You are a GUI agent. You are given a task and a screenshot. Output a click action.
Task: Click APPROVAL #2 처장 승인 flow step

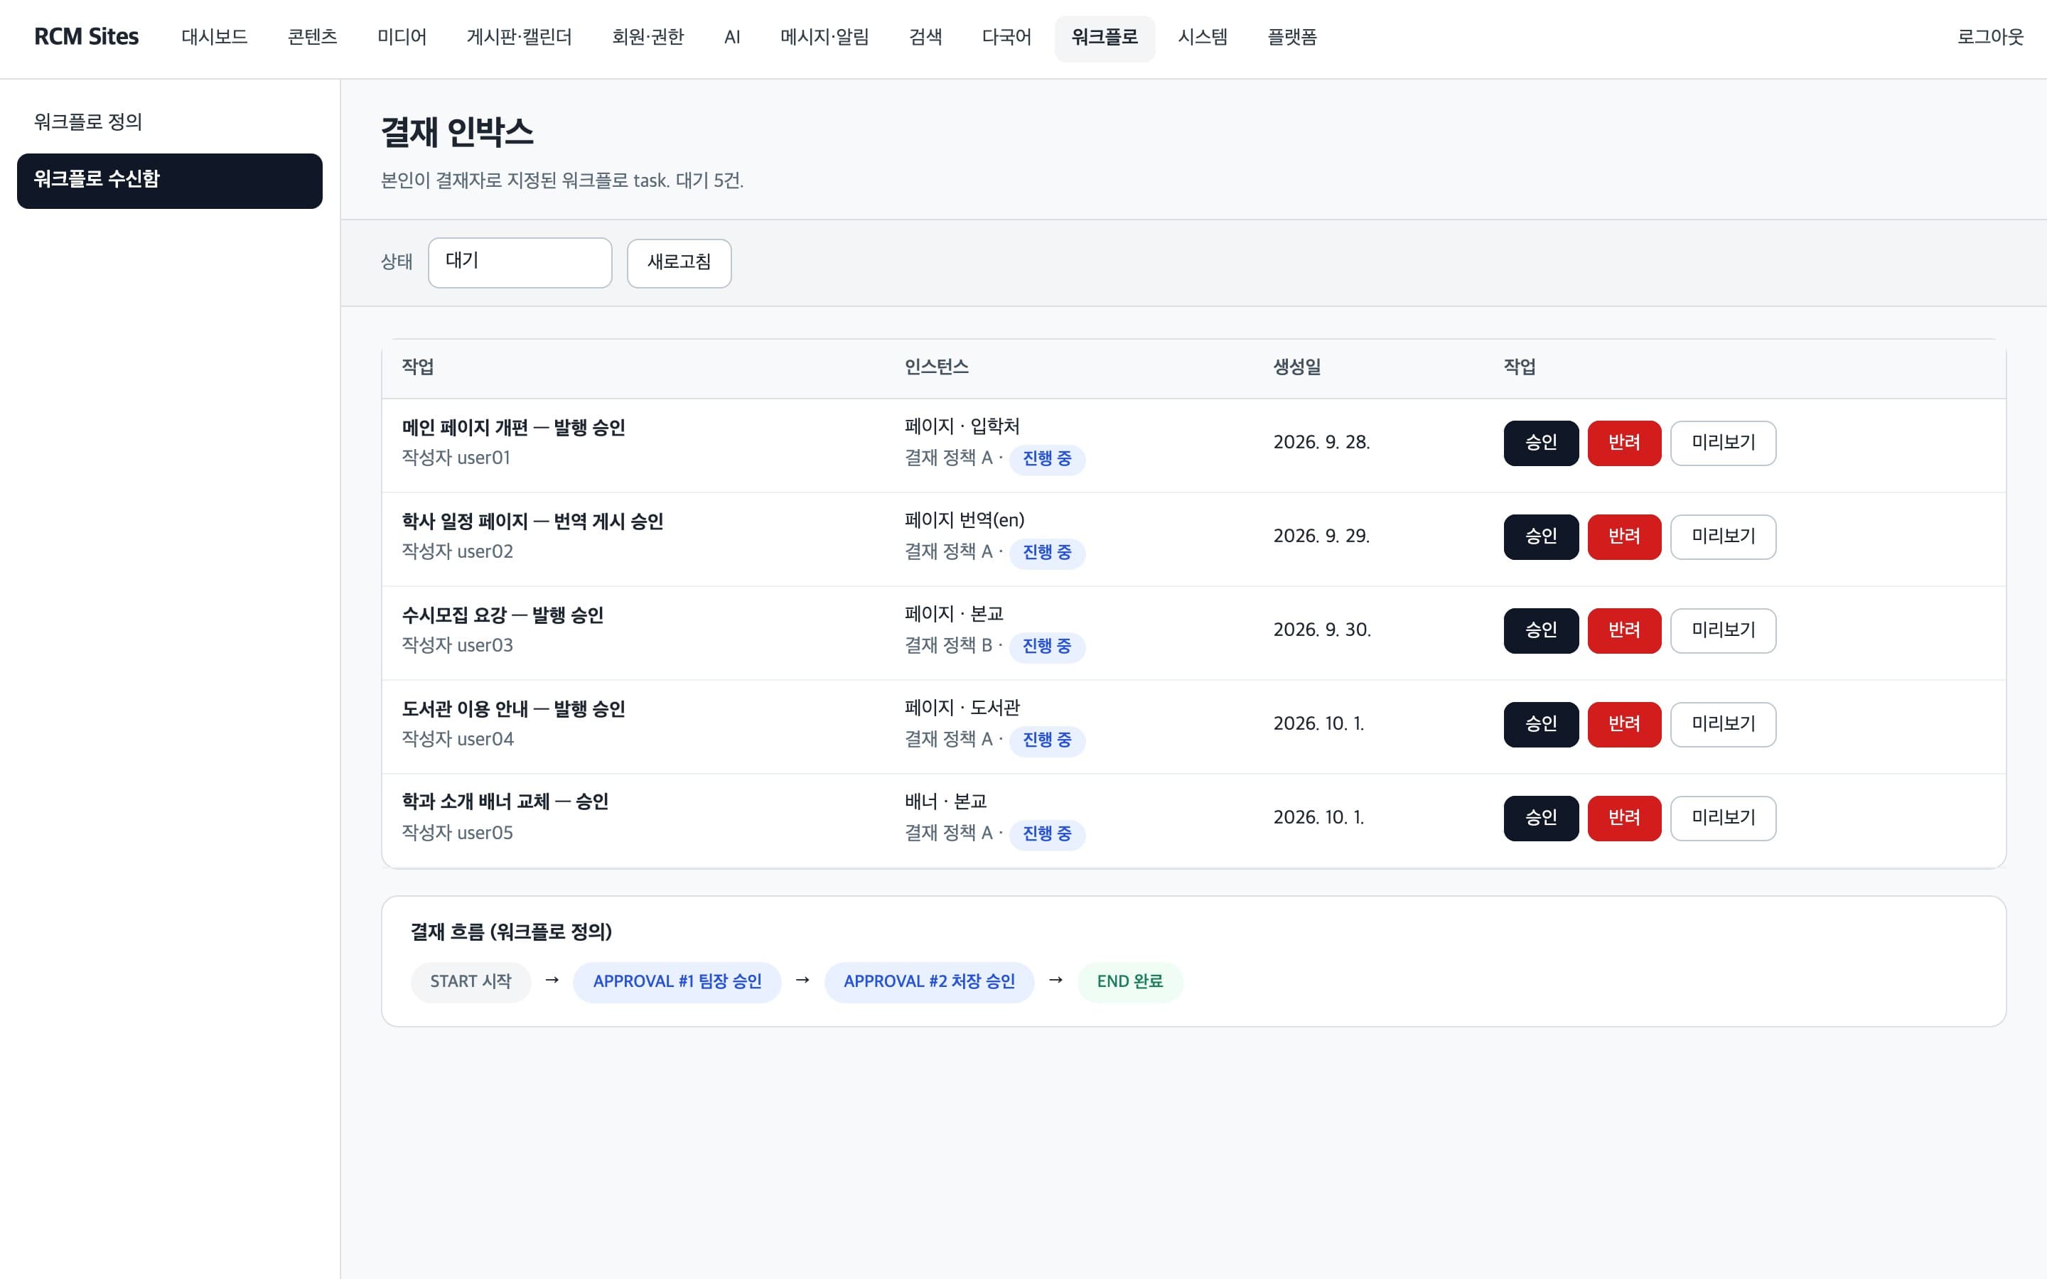(x=929, y=982)
